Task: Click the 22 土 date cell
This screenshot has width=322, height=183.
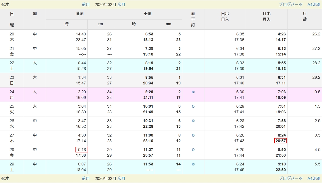Action: click(x=12, y=66)
